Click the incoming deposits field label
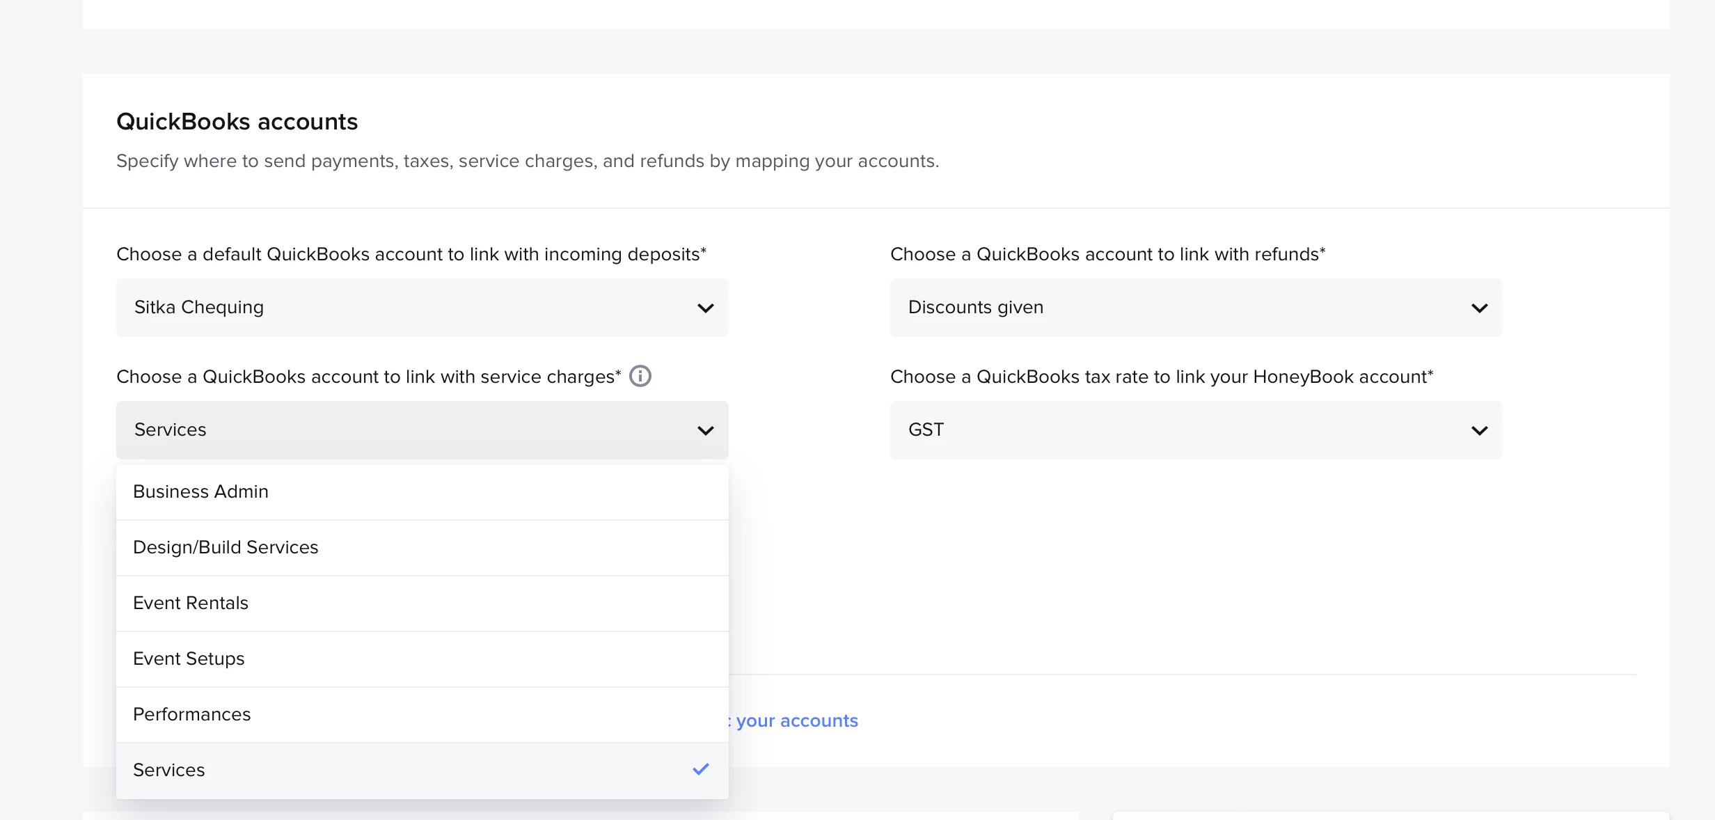 pyautogui.click(x=411, y=255)
